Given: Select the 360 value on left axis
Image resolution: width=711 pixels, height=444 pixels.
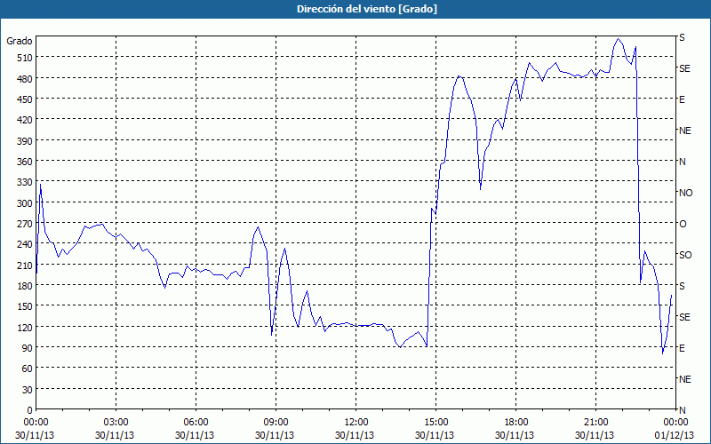Looking at the screenshot, I should pyautogui.click(x=25, y=162).
